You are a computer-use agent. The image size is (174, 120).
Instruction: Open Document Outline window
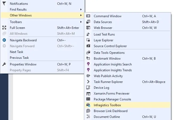pyautogui.click(x=107, y=117)
